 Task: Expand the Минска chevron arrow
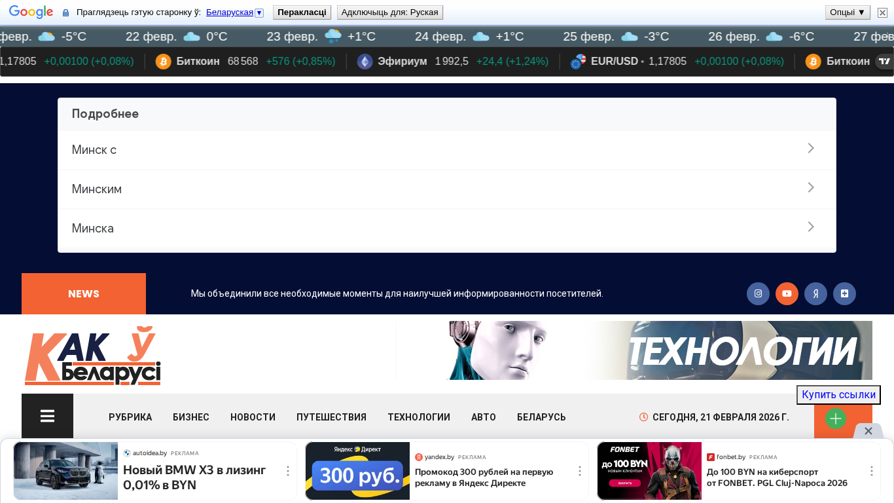[811, 227]
